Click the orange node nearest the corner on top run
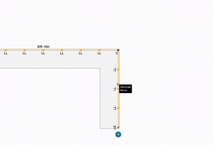Screen dimensions: 213x145 (x=99, y=50)
